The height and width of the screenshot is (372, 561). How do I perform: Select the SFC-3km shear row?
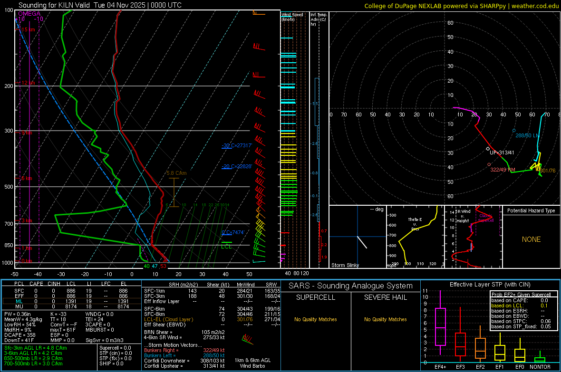212,296
